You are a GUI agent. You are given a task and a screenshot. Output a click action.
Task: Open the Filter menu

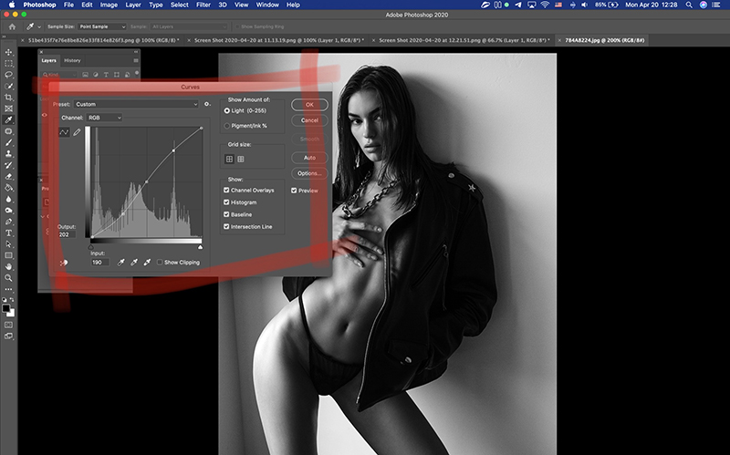pyautogui.click(x=203, y=5)
